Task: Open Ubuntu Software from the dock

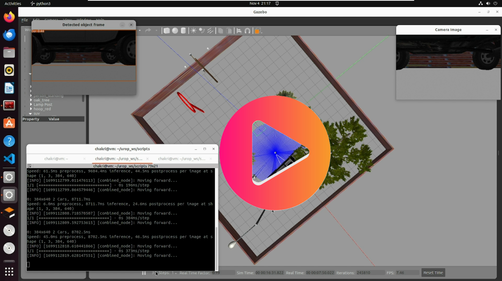Action: click(x=9, y=123)
